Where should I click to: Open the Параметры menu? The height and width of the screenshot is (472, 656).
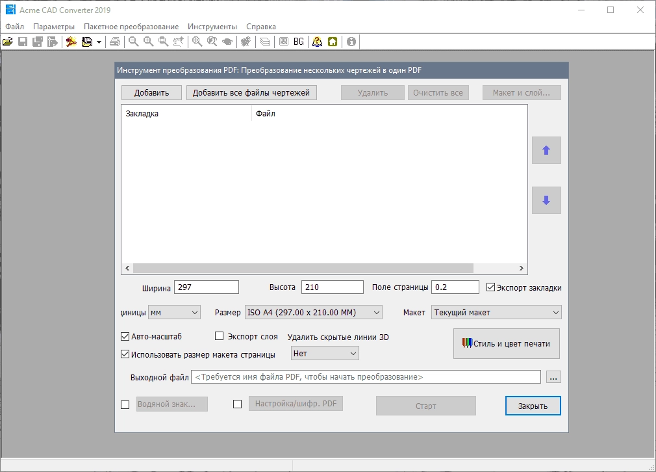pyautogui.click(x=54, y=27)
